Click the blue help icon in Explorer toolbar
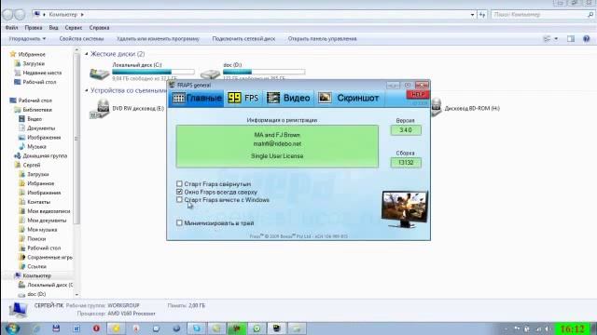 (587, 39)
